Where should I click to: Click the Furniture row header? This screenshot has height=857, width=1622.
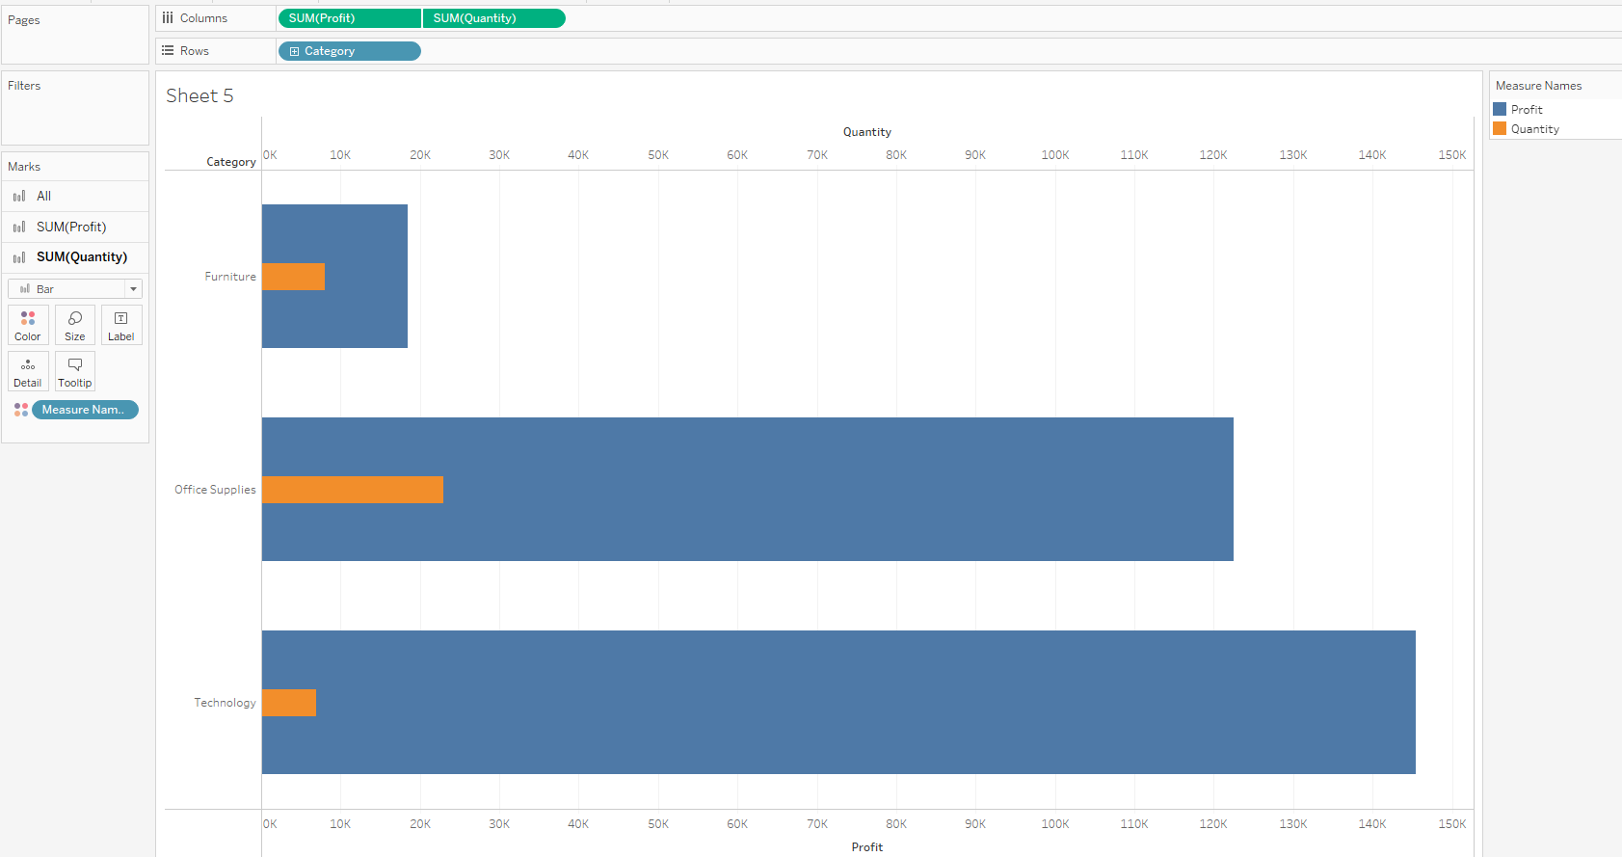[230, 277]
